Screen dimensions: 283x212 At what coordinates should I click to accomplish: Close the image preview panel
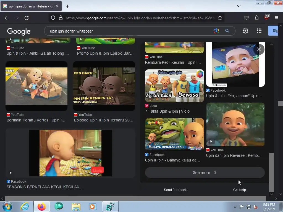[259, 49]
